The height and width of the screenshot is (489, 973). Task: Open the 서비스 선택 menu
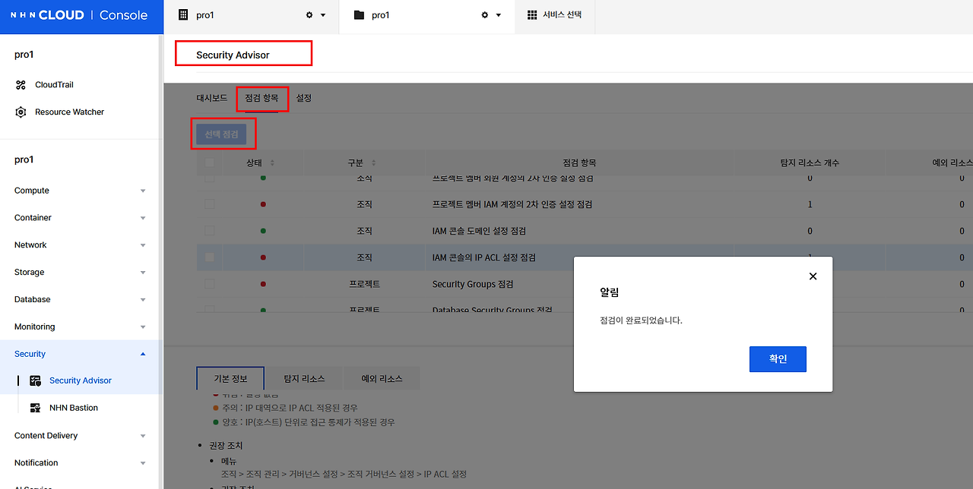pos(555,15)
